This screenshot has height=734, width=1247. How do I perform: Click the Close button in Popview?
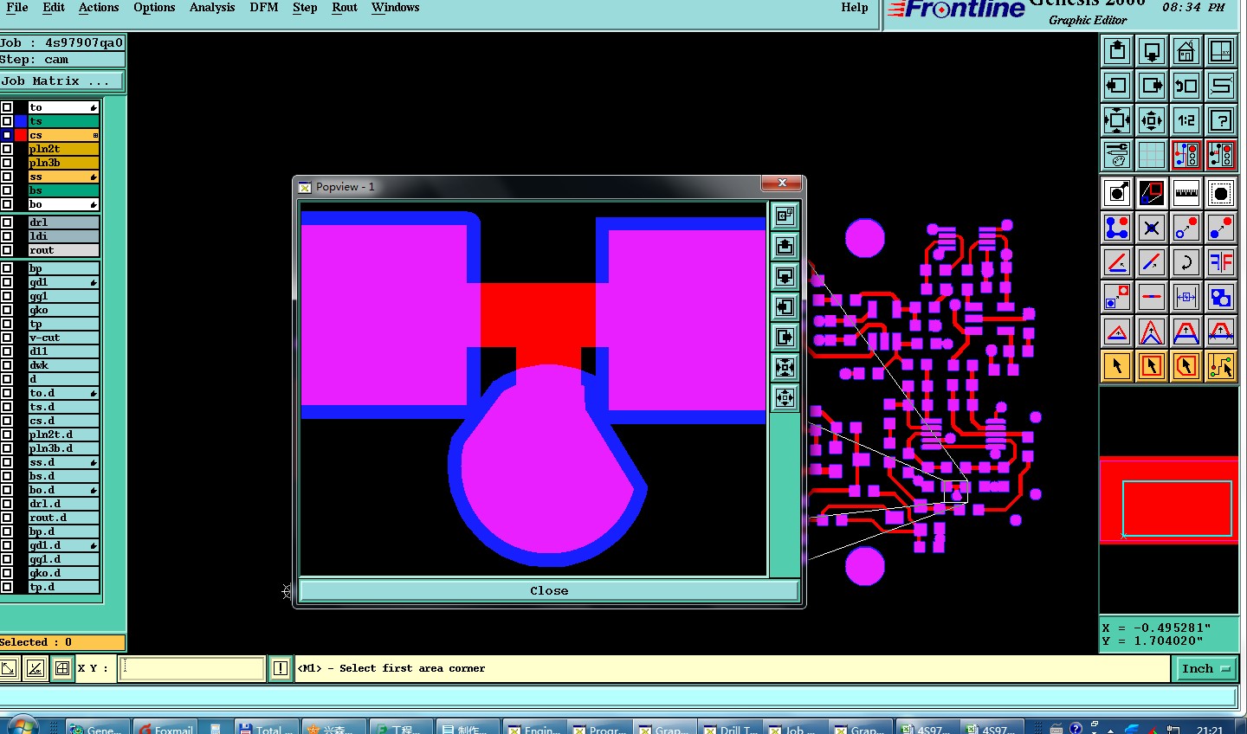549,590
